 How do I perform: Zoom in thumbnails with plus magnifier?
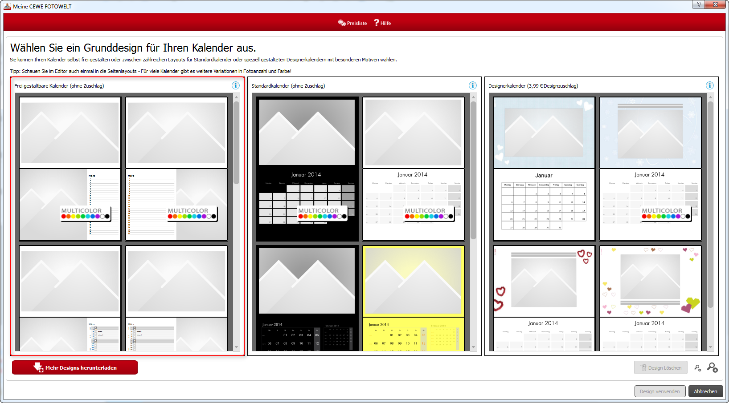click(x=712, y=367)
